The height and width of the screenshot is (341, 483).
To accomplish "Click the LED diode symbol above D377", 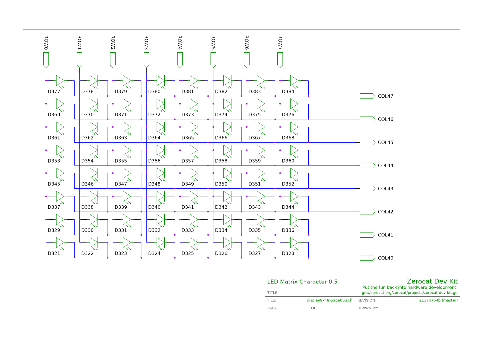I will pyautogui.click(x=60, y=81).
